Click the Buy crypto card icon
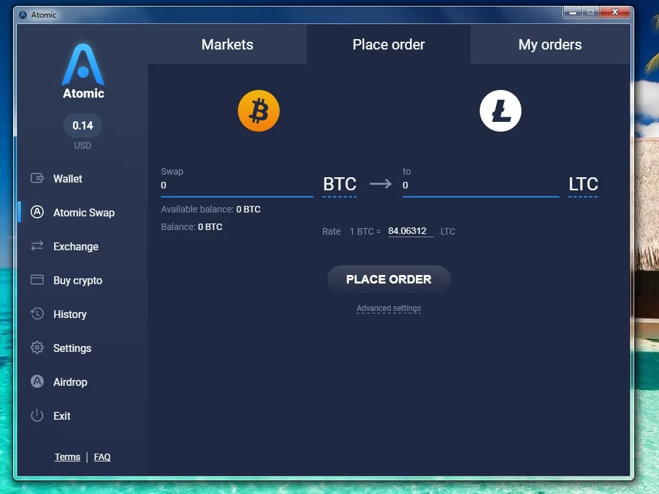 click(37, 280)
